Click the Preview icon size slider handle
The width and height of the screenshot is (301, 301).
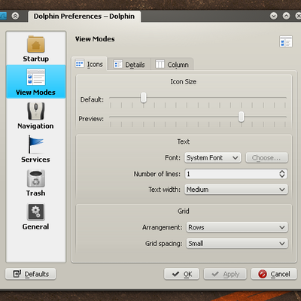(241, 117)
